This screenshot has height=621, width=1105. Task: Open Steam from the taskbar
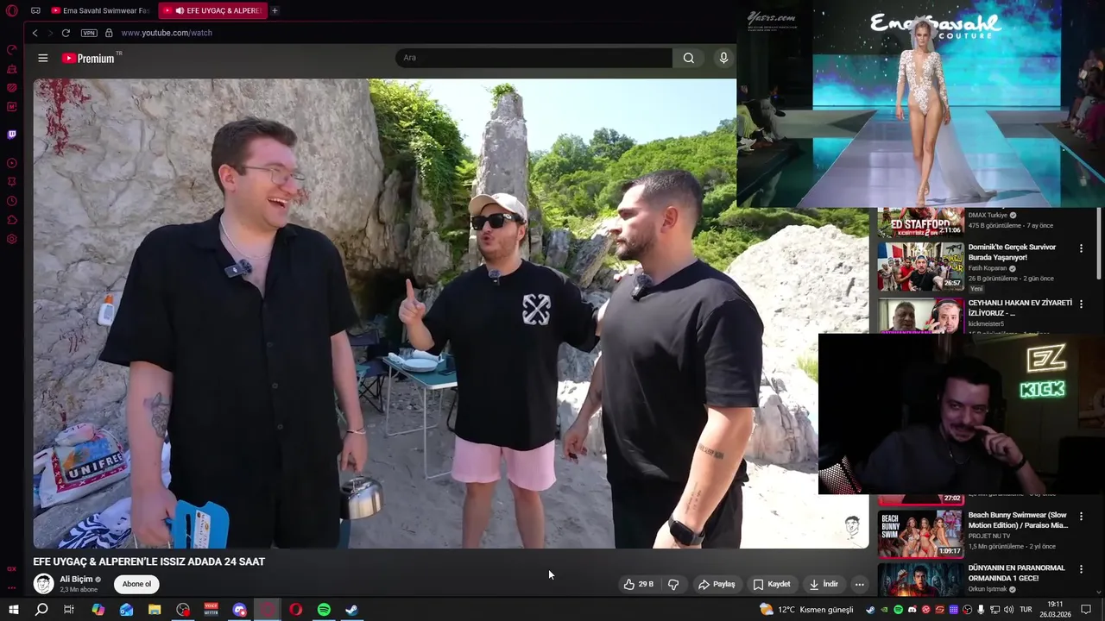click(x=351, y=610)
